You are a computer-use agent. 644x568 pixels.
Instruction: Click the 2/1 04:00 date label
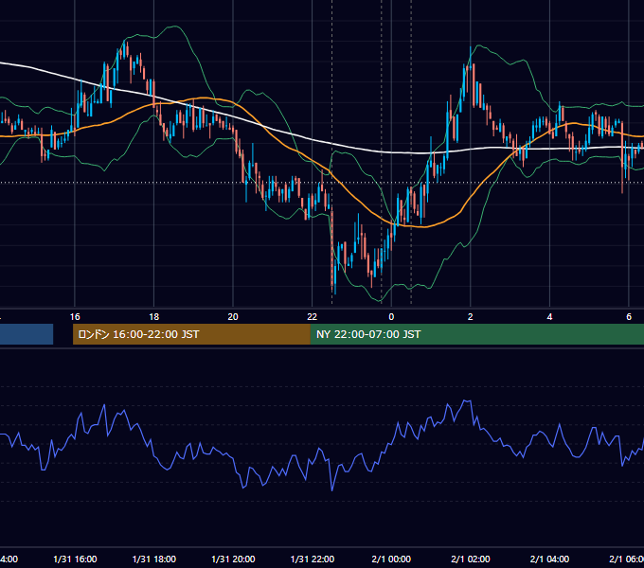[x=549, y=559]
